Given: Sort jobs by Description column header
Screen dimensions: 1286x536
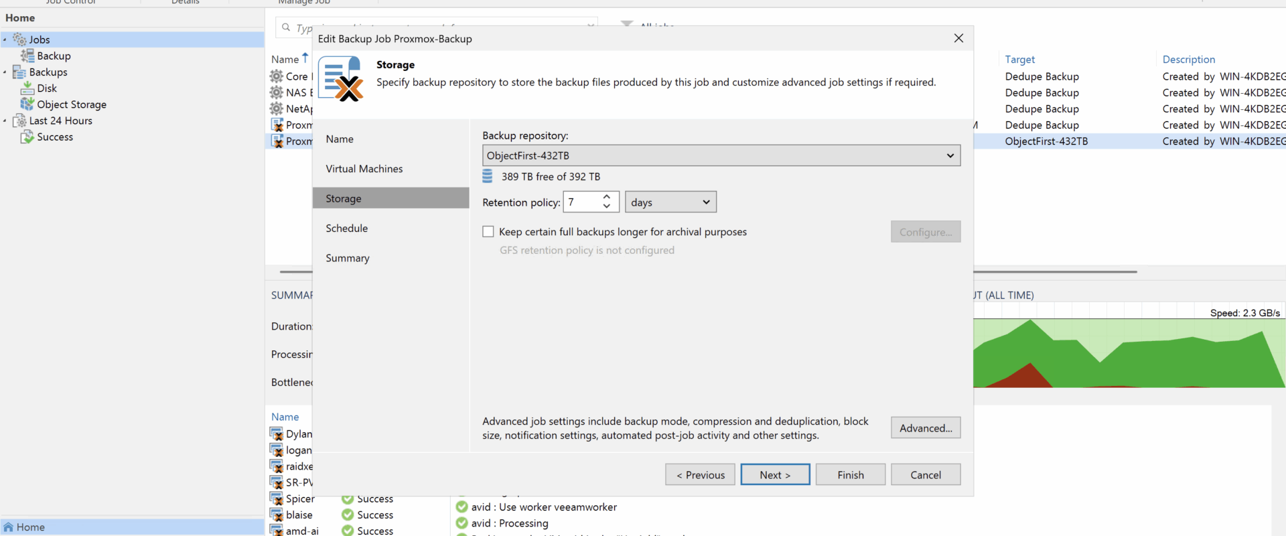Looking at the screenshot, I should tap(1188, 59).
